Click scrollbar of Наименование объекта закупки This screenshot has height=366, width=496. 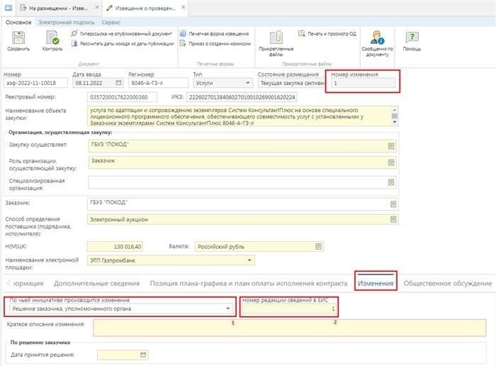point(395,116)
